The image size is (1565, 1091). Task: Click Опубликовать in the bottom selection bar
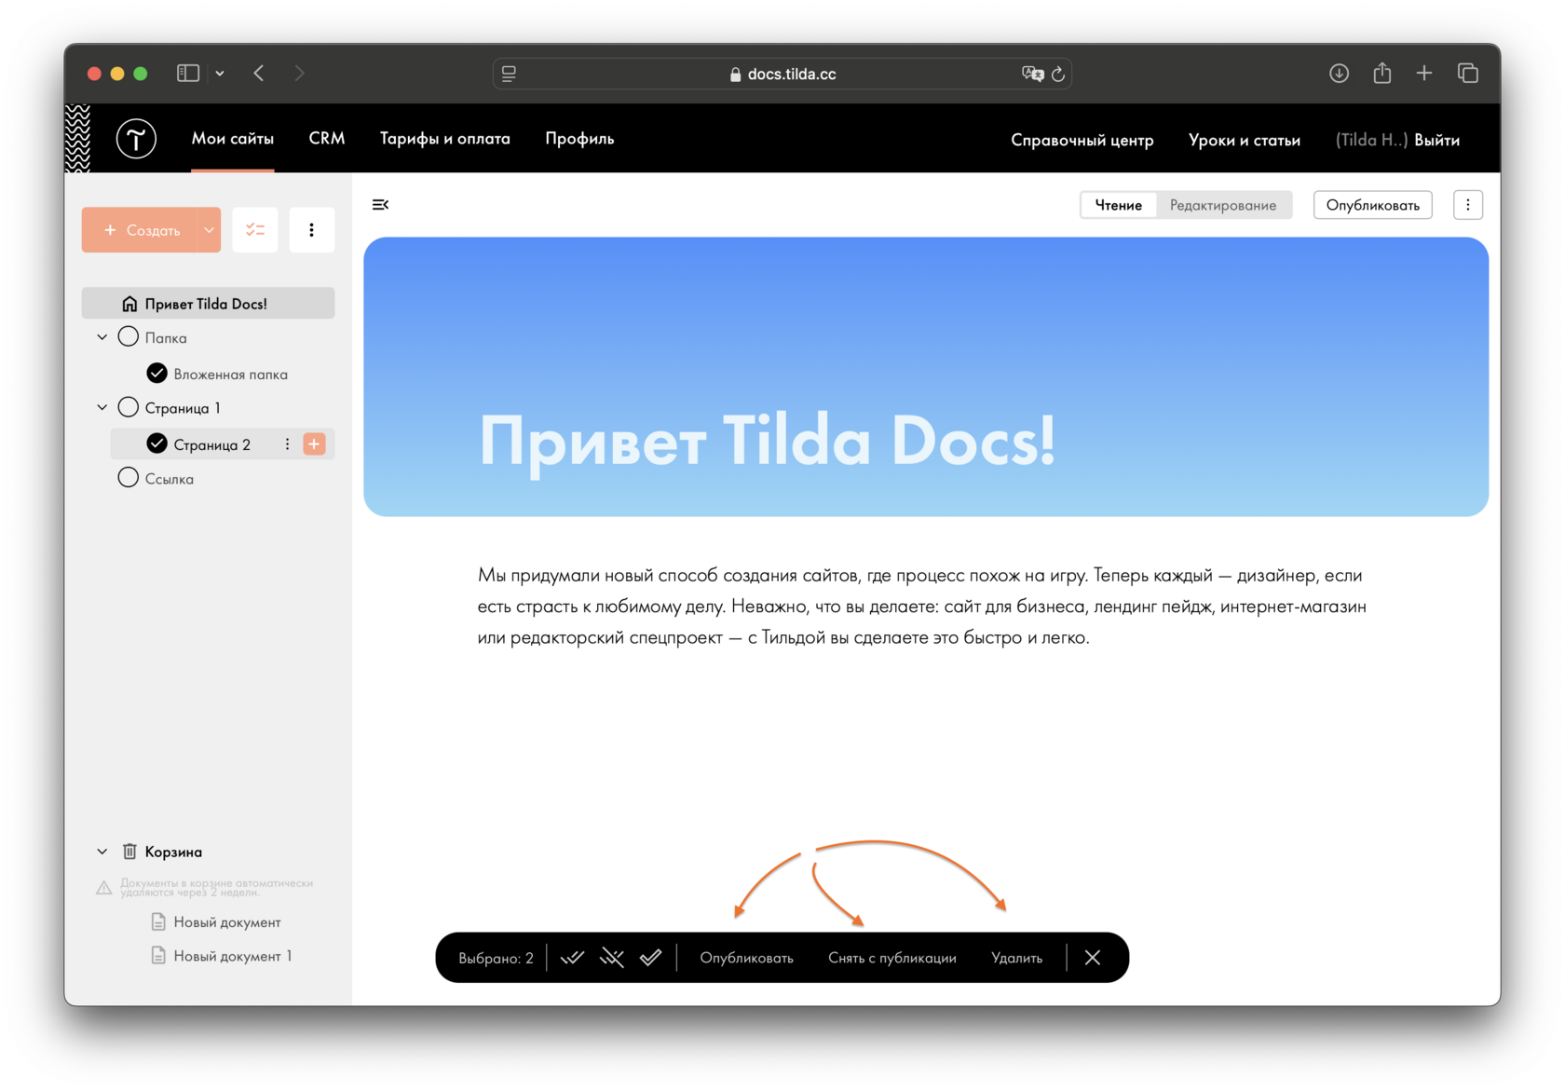click(747, 958)
